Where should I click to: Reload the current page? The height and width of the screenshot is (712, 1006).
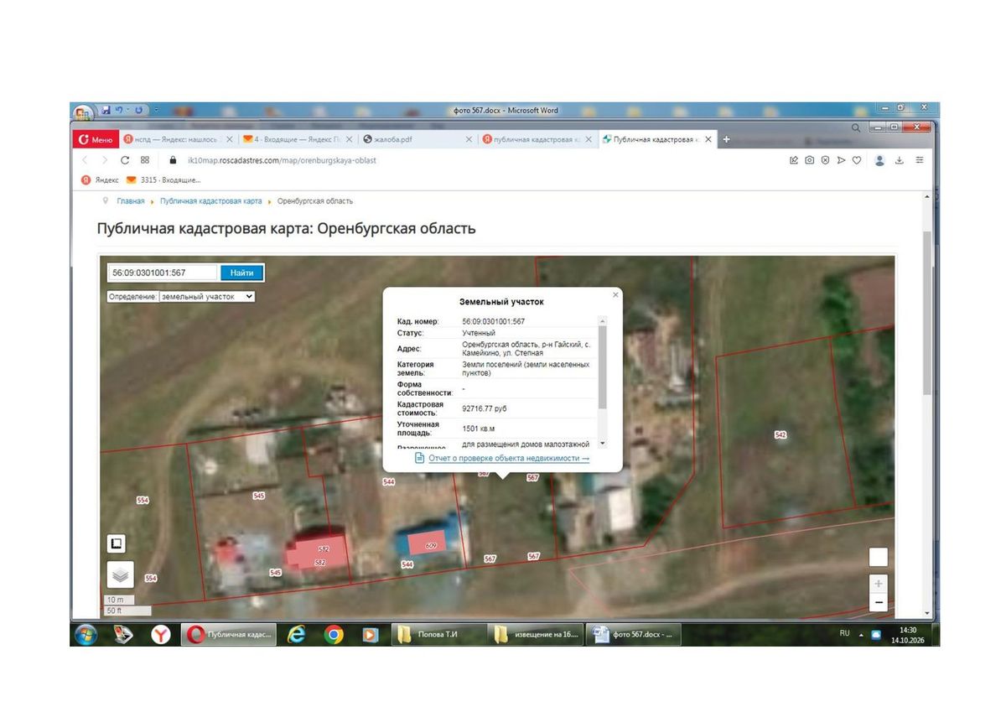125,159
